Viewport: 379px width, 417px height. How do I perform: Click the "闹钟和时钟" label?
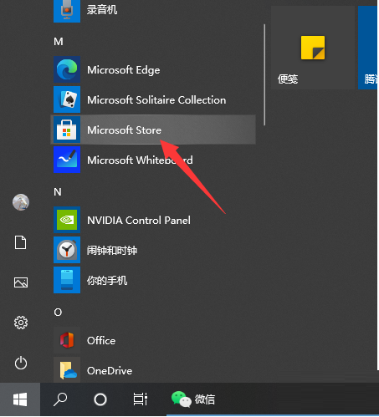112,251
